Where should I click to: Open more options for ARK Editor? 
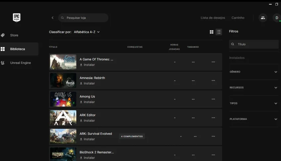click(213, 118)
